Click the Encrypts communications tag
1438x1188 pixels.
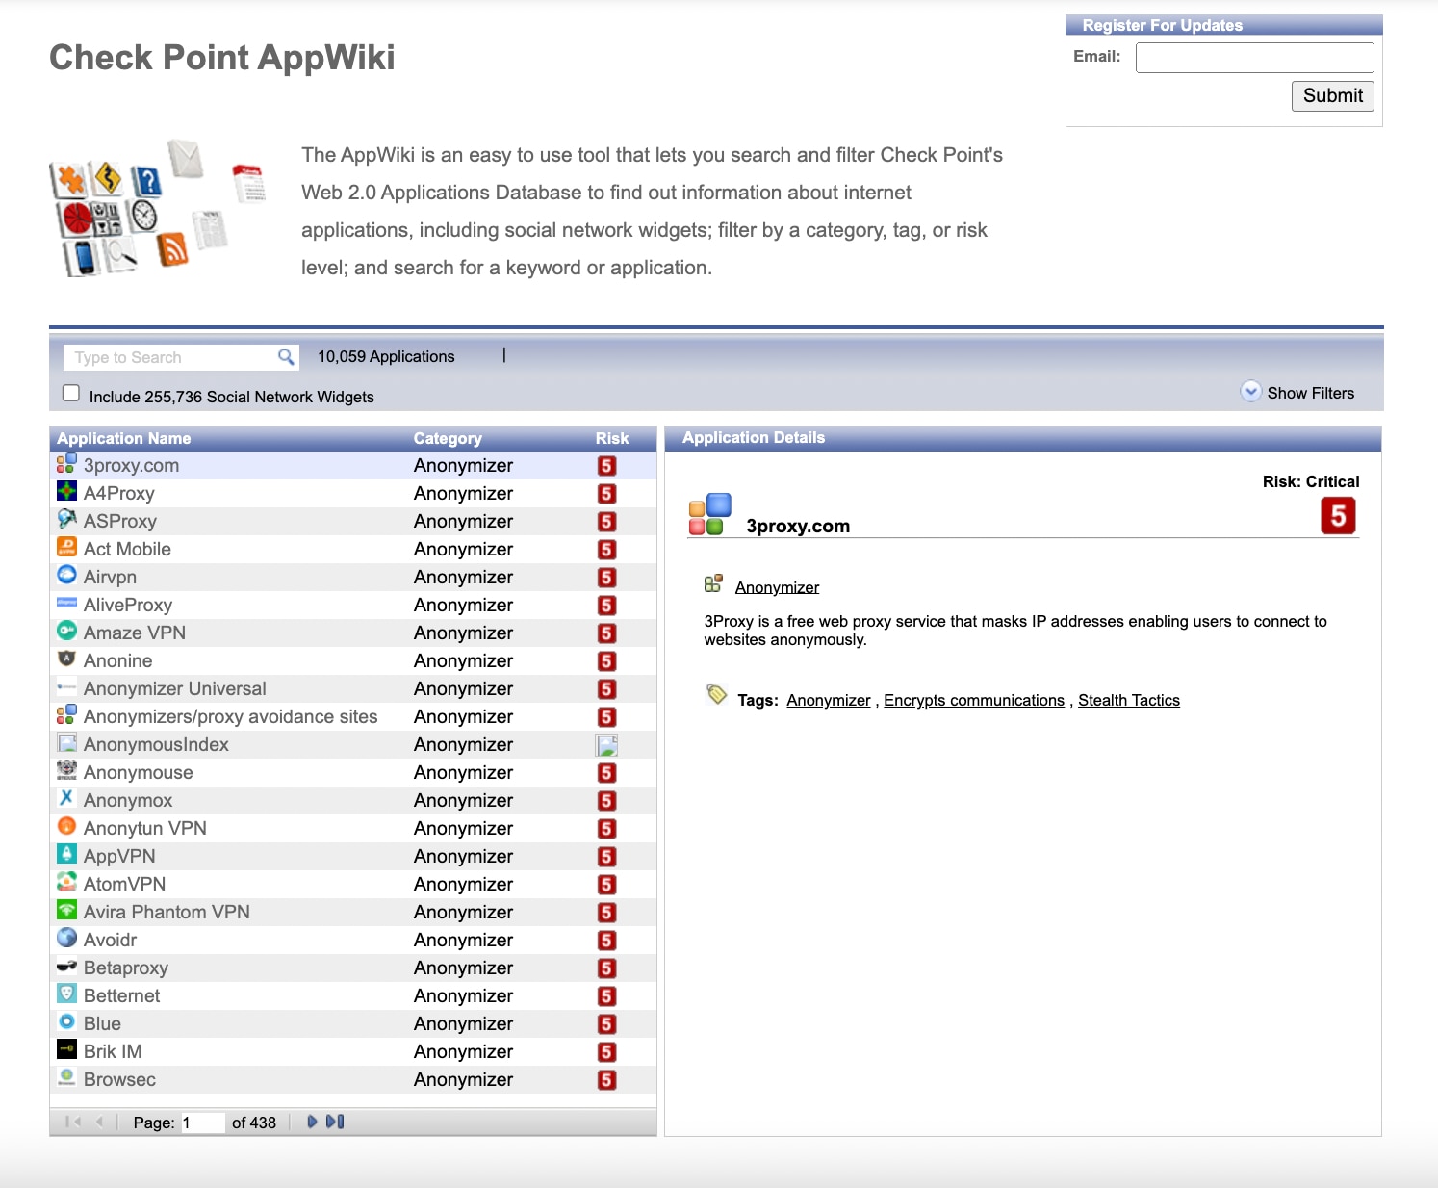[x=972, y=700]
